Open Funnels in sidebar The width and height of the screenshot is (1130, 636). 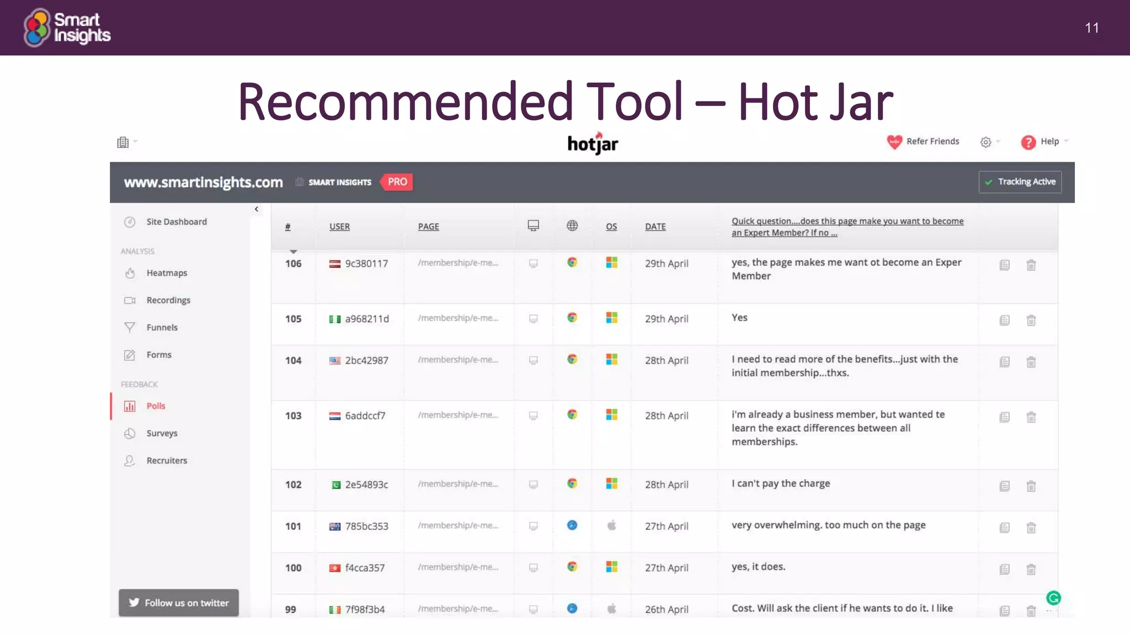click(151, 327)
